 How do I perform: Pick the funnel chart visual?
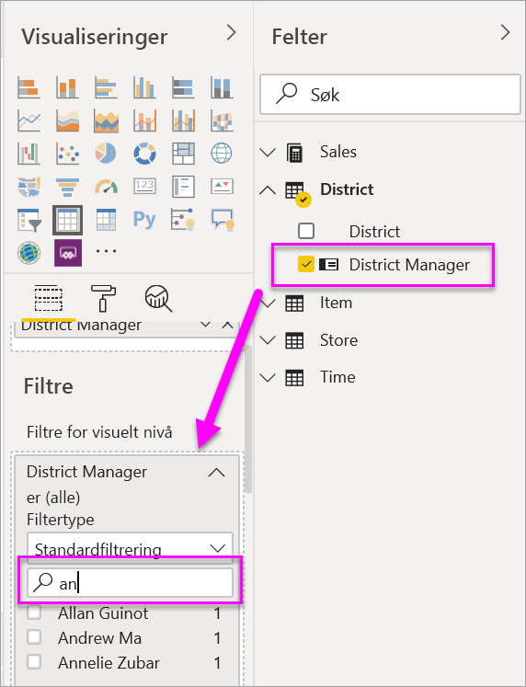pyautogui.click(x=67, y=187)
